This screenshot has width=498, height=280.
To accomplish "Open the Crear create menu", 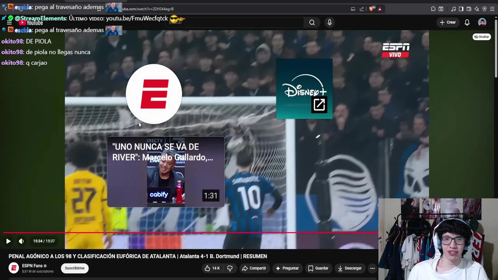I will click(447, 23).
